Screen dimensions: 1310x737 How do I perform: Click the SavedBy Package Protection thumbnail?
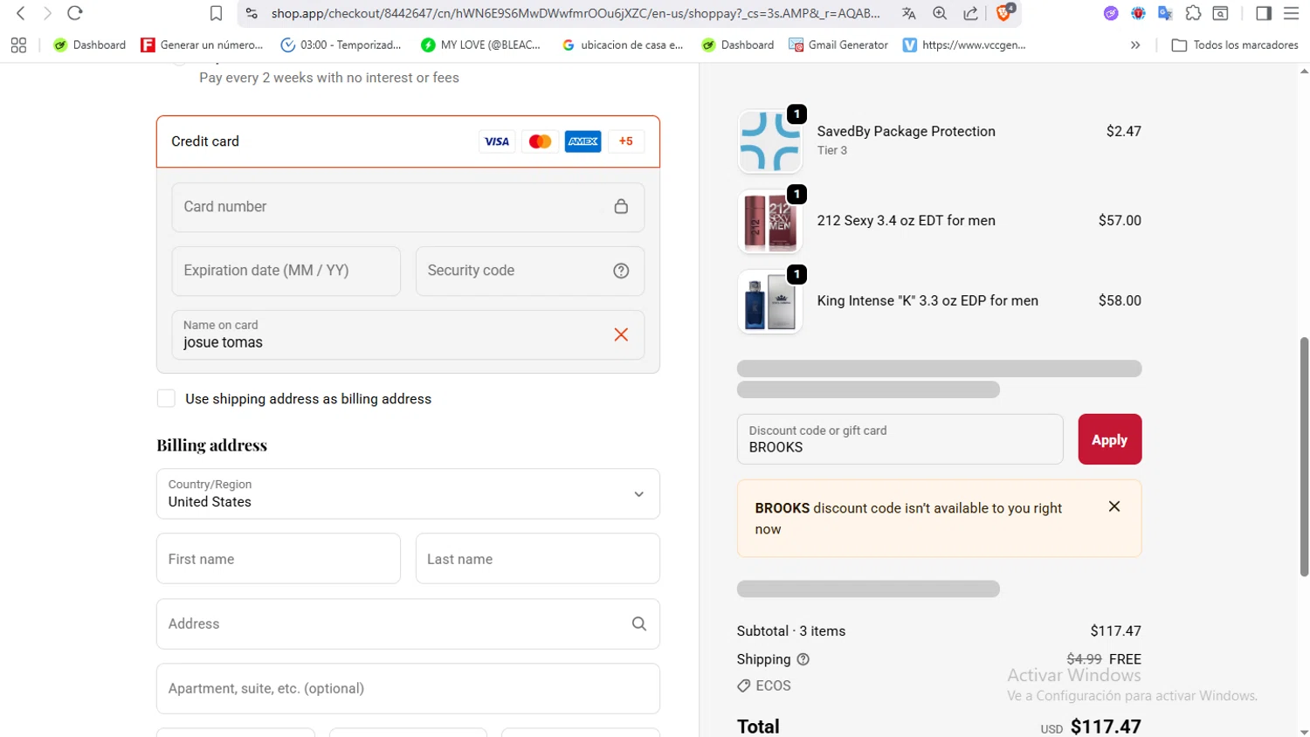(x=769, y=141)
